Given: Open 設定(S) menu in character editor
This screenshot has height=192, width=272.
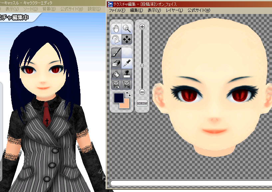Looking at the screenshot, I should 94,9.
